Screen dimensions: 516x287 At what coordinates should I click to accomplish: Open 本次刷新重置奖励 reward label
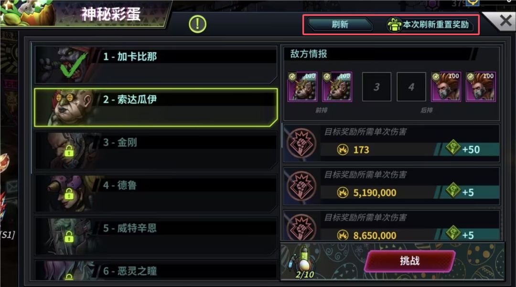click(x=436, y=25)
